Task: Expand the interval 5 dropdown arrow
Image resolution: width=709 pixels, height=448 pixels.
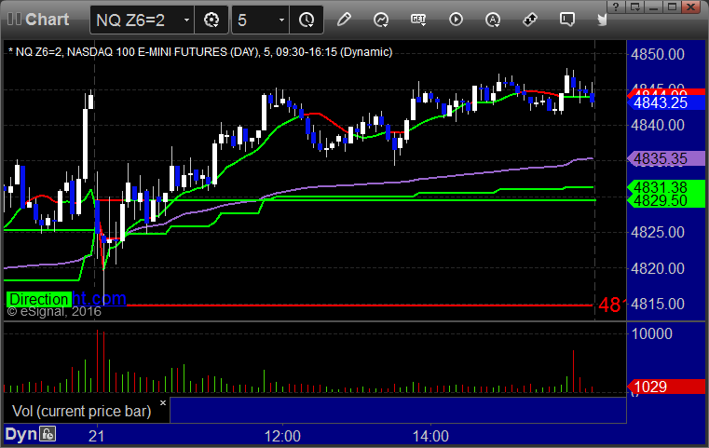Action: (281, 20)
